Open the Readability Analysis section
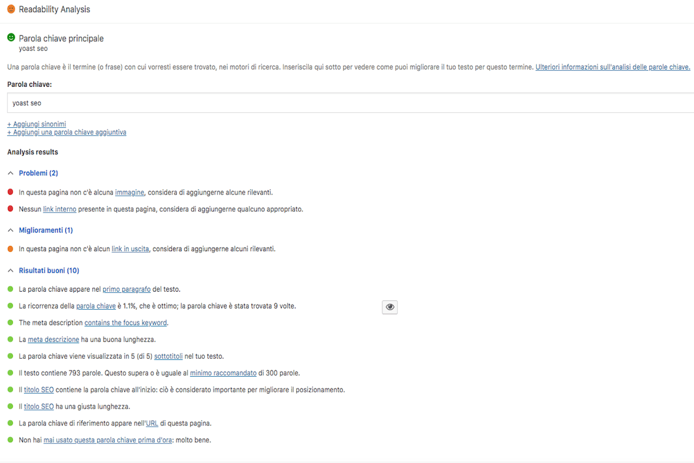The width and height of the screenshot is (694, 463). 54,10
